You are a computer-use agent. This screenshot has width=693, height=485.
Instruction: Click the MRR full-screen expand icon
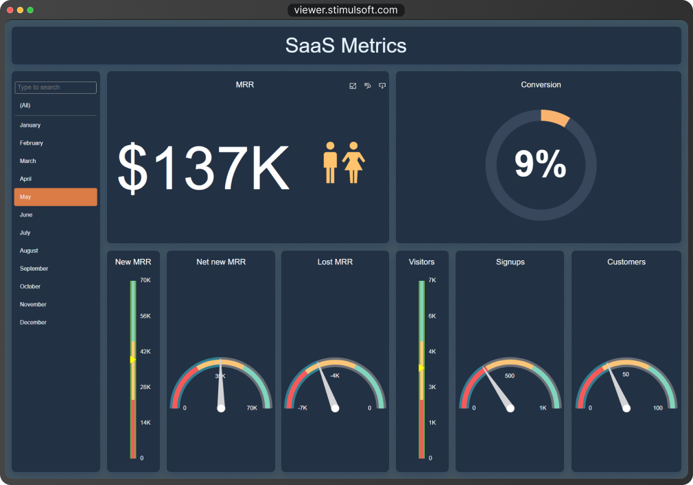tap(353, 86)
